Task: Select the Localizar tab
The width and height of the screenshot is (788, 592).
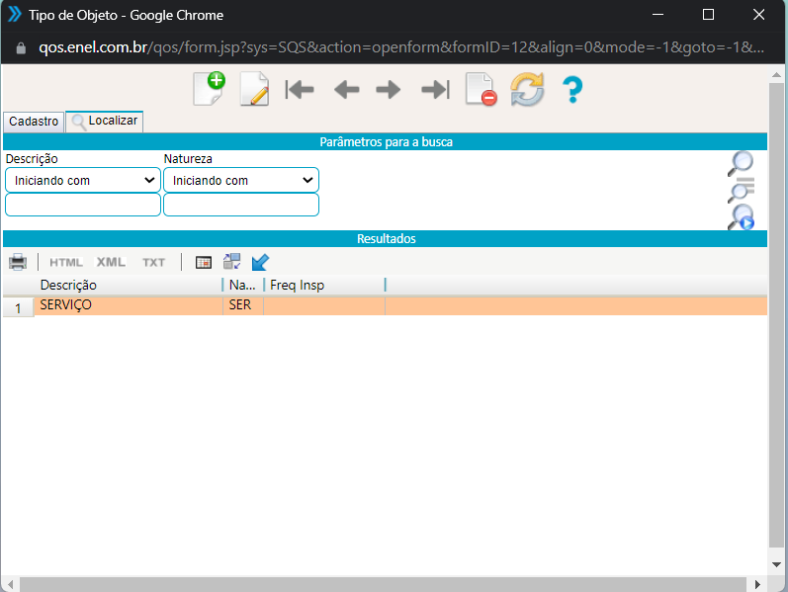Action: 105,122
